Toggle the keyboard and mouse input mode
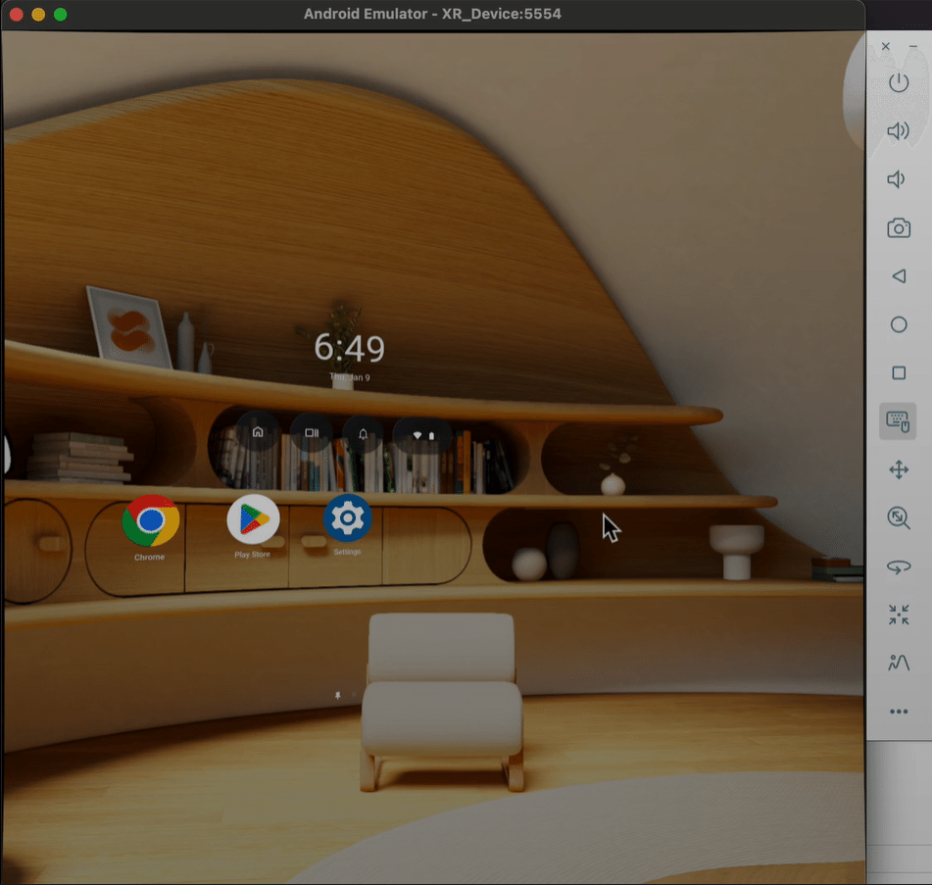Viewport: 932px width, 885px height. [898, 421]
